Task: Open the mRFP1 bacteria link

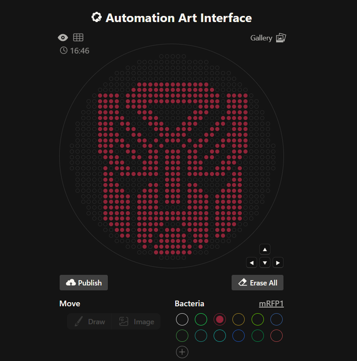Action: click(271, 303)
